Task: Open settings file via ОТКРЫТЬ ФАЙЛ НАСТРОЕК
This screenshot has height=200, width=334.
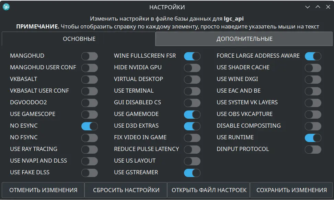Action: click(209, 190)
